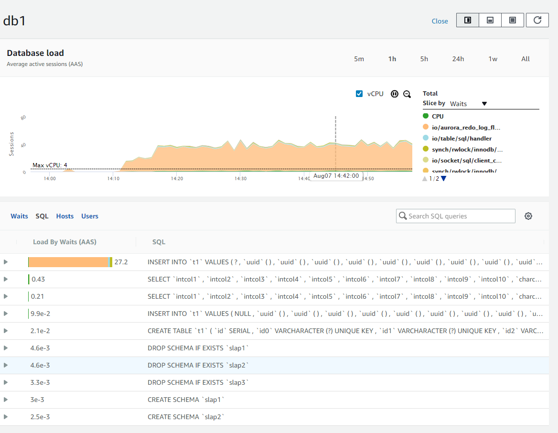Expand the DROP SCHEMA slap3 row

pyautogui.click(x=6, y=382)
